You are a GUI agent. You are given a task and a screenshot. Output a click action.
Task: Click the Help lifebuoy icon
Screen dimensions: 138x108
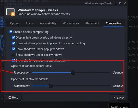tap(10, 97)
